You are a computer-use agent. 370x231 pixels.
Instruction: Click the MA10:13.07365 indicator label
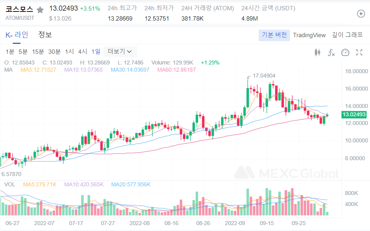click(84, 70)
